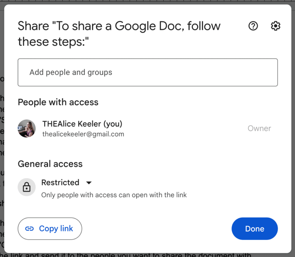The width and height of the screenshot is (295, 257).
Task: Click the General access heading
Action: [50, 164]
